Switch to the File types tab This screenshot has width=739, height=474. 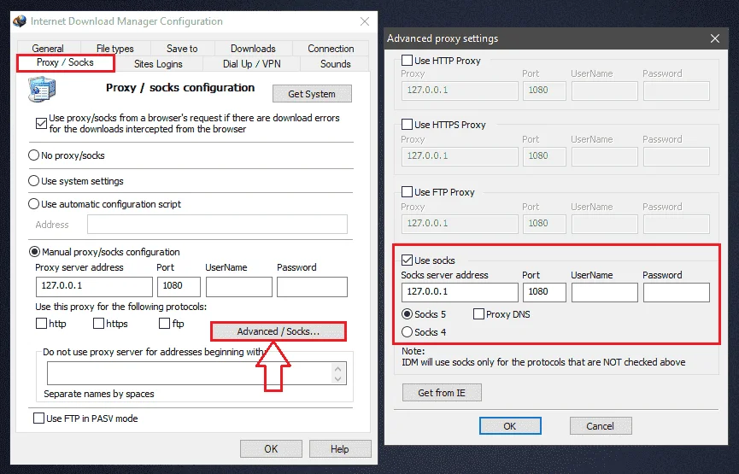tap(115, 49)
